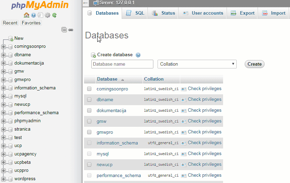Click the link/unlink main panel icon
The width and height of the screenshot is (290, 183).
pos(71,30)
